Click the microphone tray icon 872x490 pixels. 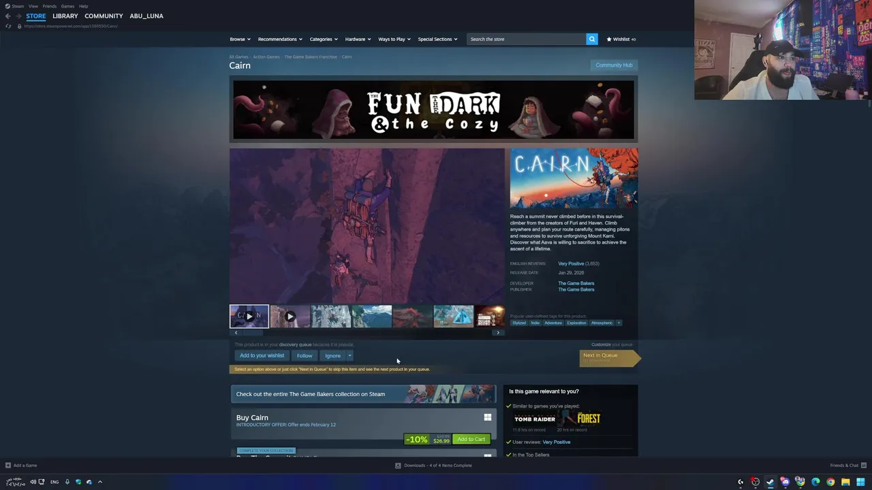click(x=67, y=482)
